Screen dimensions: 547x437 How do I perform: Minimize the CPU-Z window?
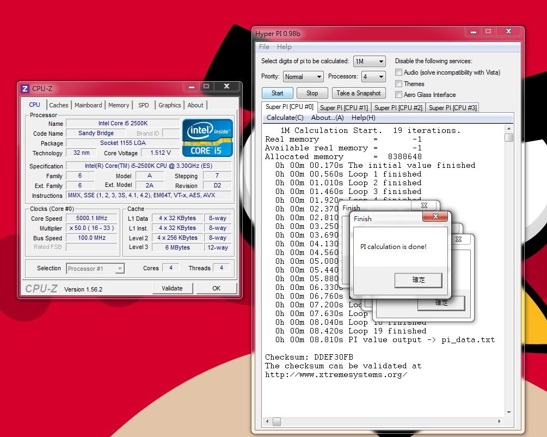[x=192, y=86]
